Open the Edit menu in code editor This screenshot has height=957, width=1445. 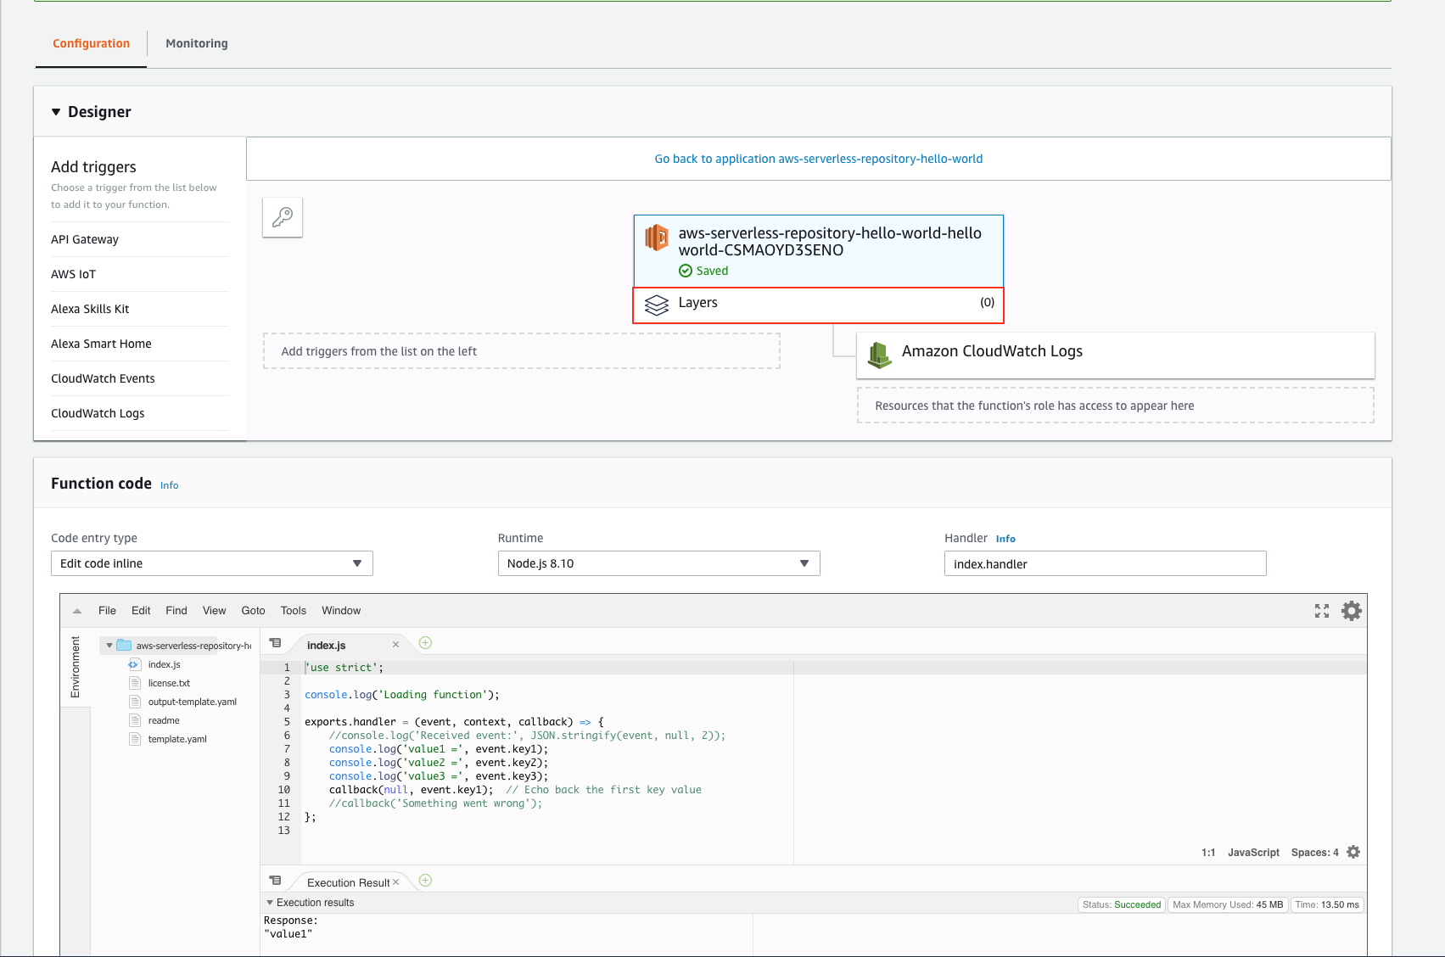click(141, 611)
